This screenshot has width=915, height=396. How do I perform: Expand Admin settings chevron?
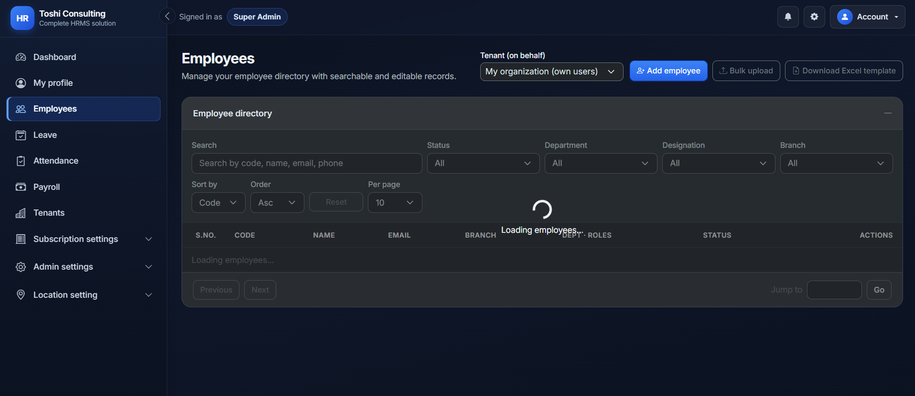(149, 267)
